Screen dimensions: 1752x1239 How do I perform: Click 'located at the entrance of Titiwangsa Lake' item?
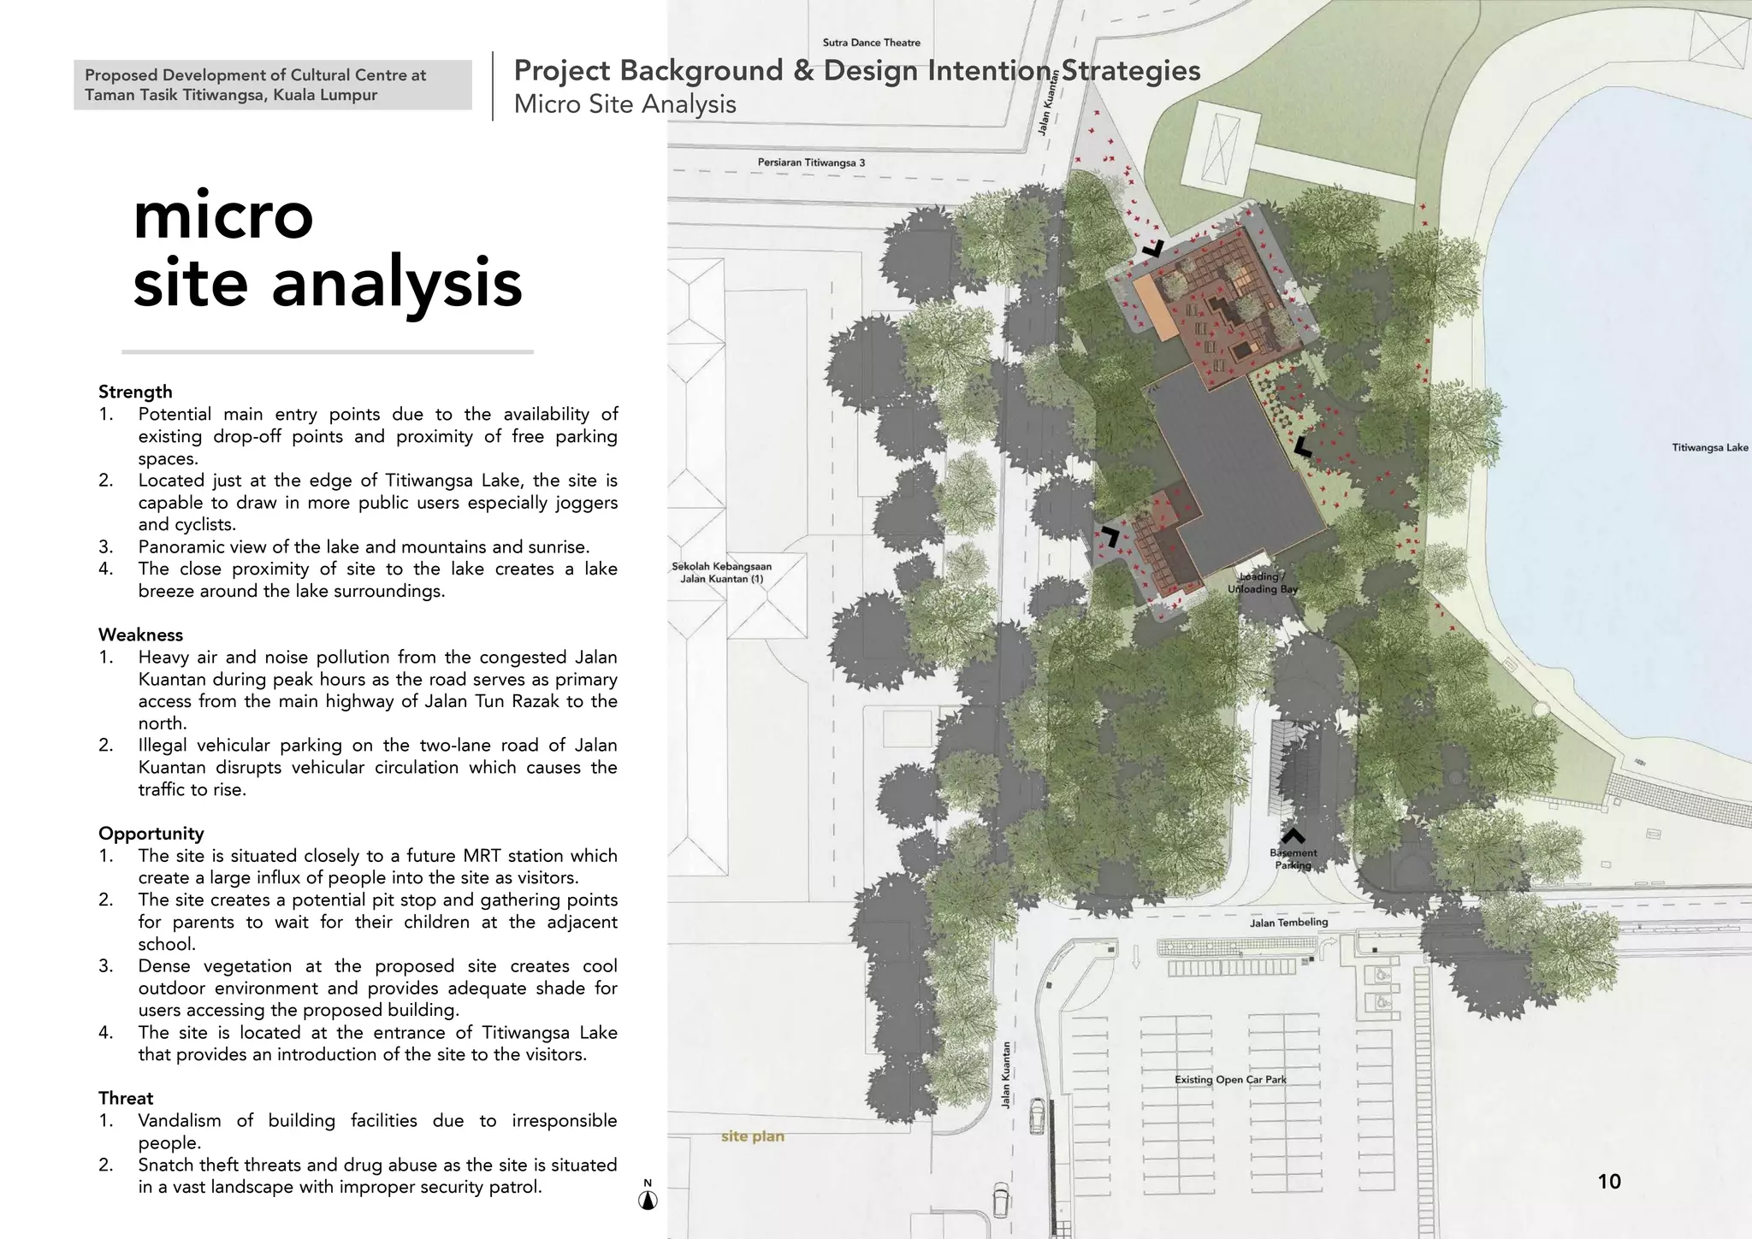coord(358,1043)
